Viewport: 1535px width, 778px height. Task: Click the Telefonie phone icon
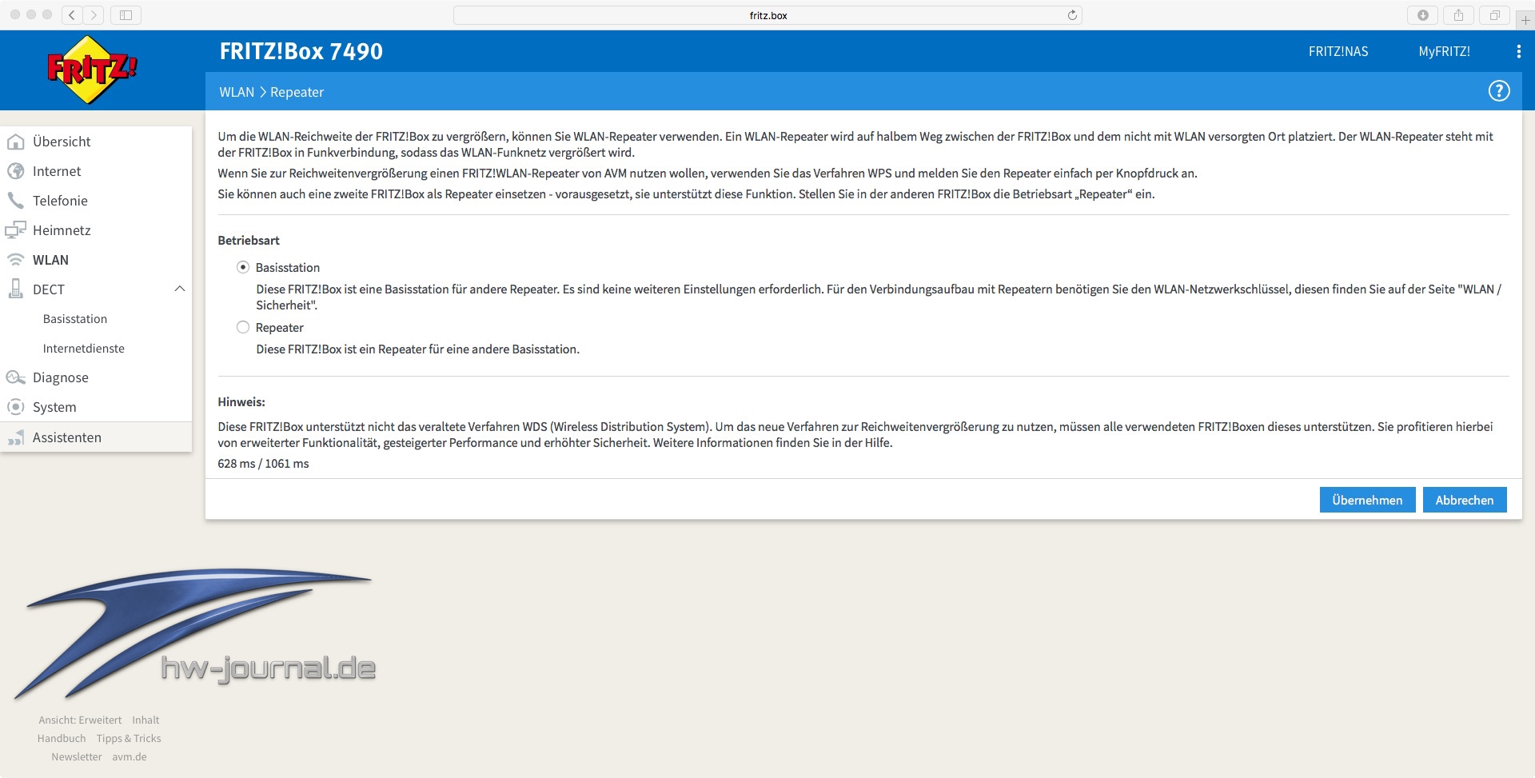pos(15,201)
